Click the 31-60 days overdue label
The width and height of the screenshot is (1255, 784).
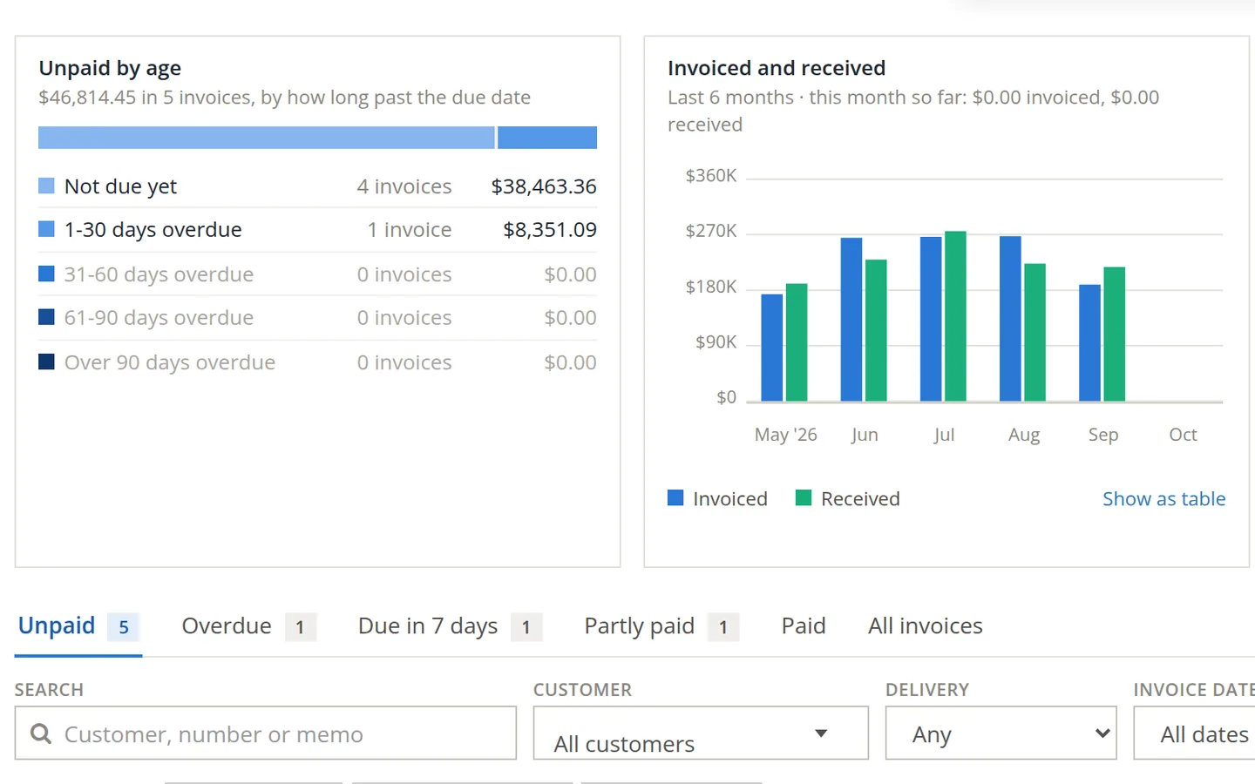point(159,274)
